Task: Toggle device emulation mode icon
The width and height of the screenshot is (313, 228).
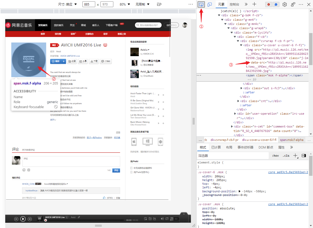Action: tap(210, 4)
